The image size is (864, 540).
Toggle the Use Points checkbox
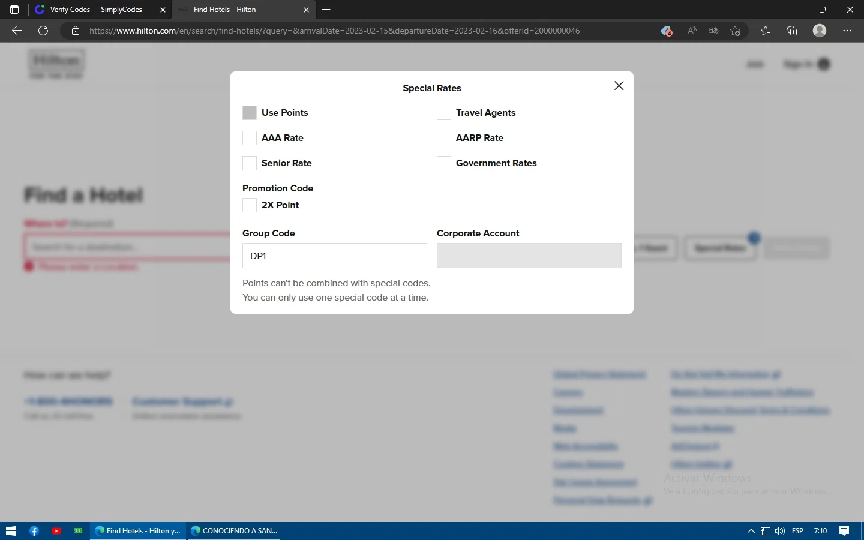(250, 113)
